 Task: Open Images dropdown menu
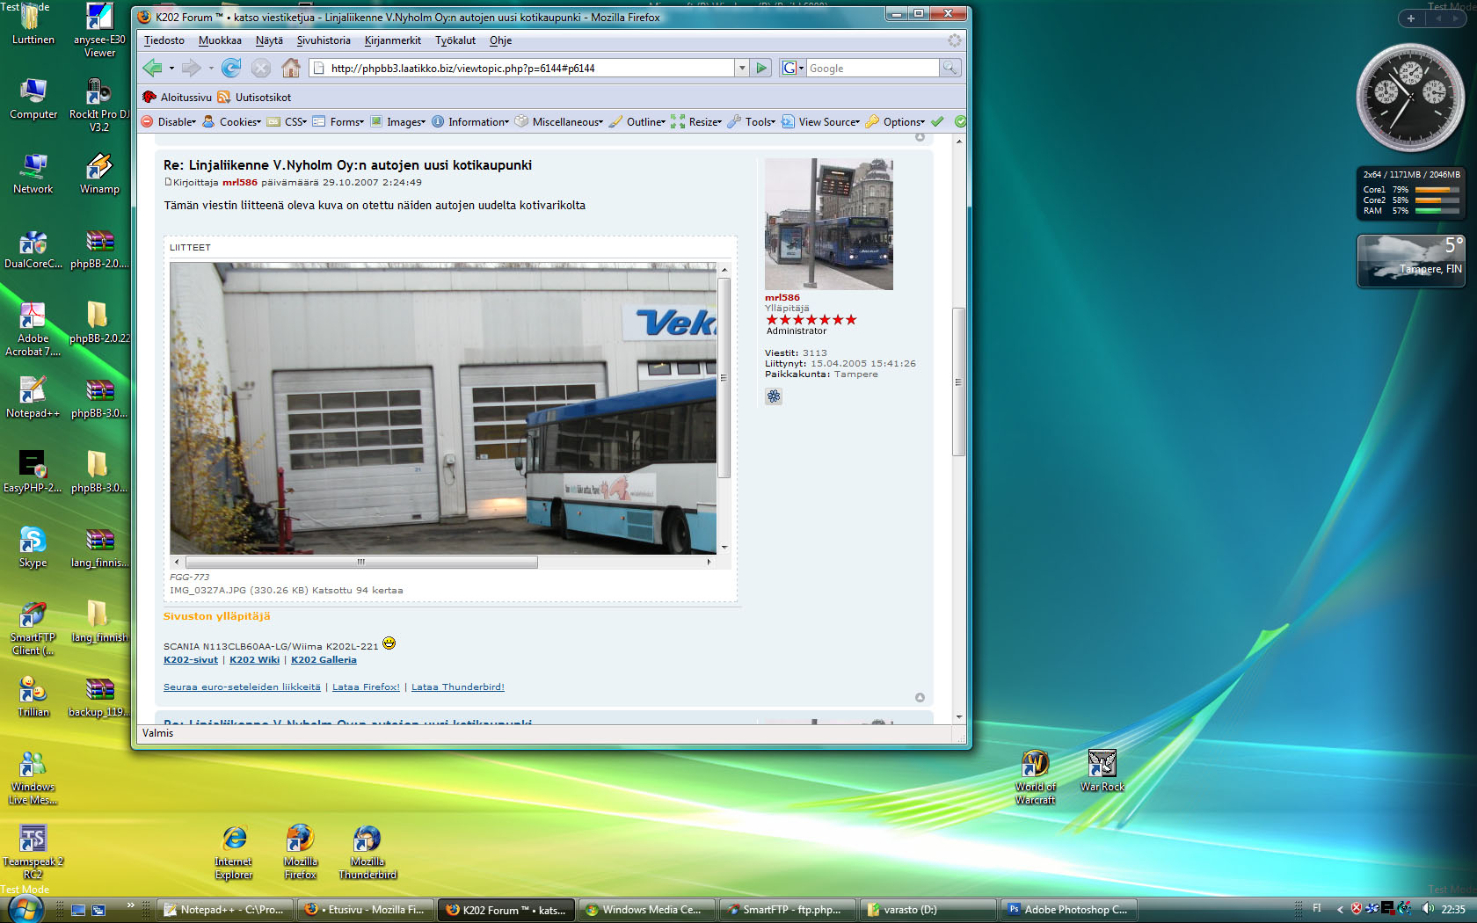pyautogui.click(x=398, y=122)
